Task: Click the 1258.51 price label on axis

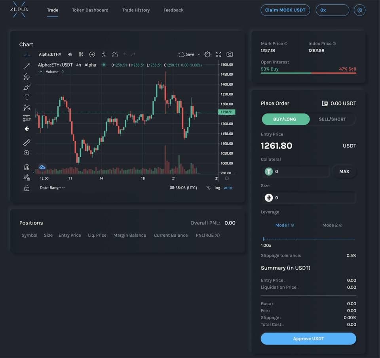Action: (x=227, y=112)
